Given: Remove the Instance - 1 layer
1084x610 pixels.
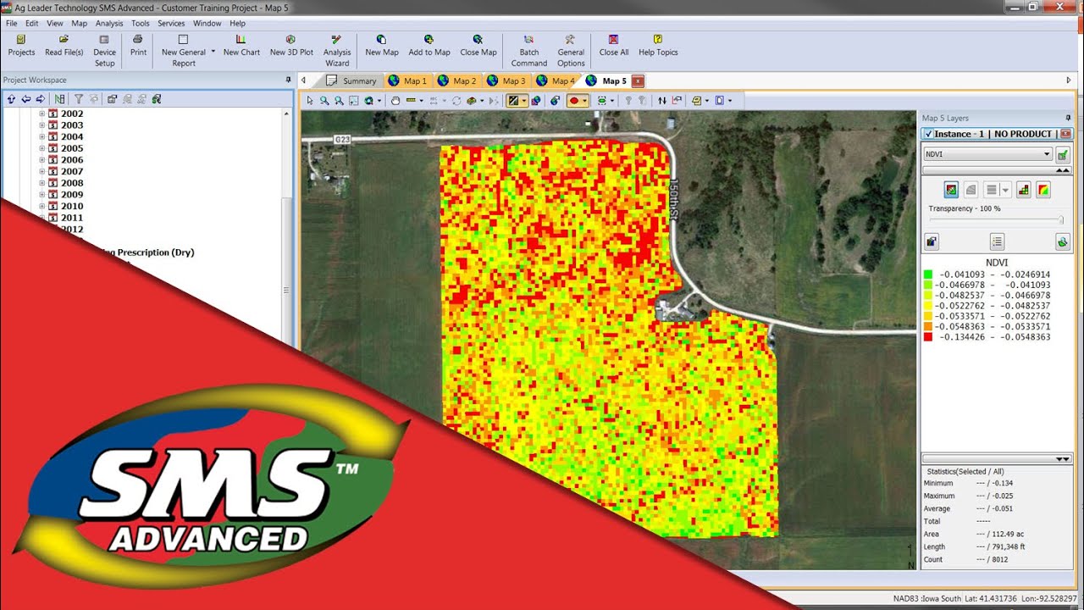Looking at the screenshot, I should tap(1065, 134).
